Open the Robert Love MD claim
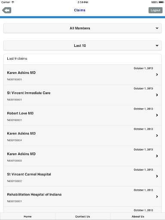Viewport: 165px width, 220px height. tap(82, 115)
